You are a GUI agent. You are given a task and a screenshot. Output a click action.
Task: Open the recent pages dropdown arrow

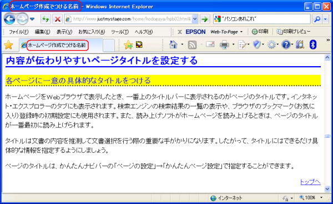pos(32,19)
